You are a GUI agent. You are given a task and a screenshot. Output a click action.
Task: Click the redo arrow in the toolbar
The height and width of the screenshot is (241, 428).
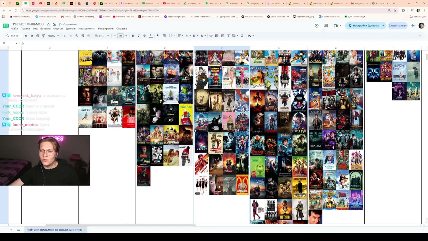coord(32,36)
